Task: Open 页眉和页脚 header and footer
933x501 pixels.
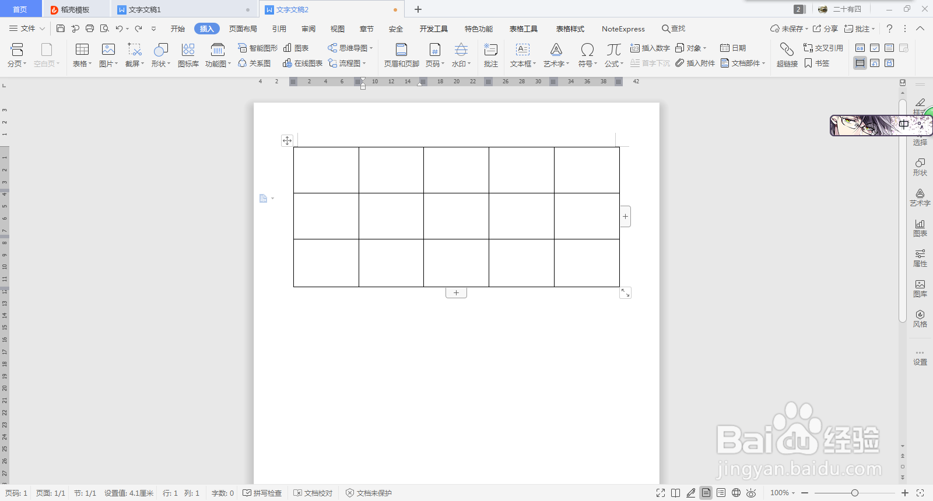Action: click(x=401, y=55)
